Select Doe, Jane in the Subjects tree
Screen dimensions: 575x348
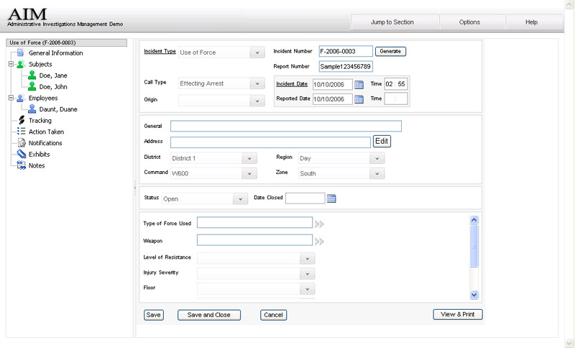click(x=52, y=75)
